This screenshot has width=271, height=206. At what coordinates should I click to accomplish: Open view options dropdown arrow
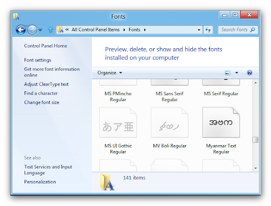click(237, 73)
